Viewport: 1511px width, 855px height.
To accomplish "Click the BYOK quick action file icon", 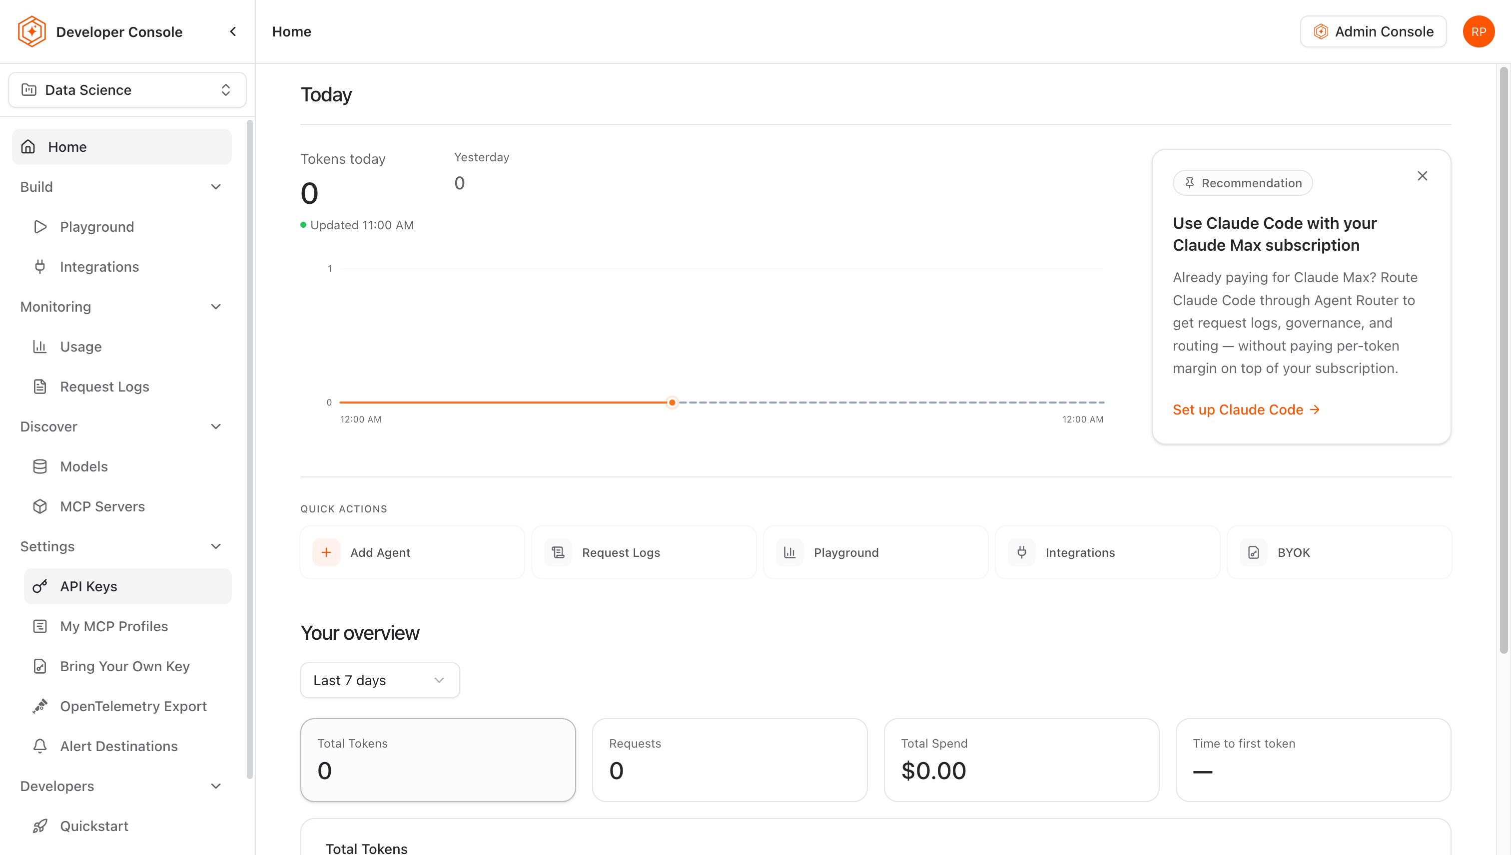I will (1253, 552).
